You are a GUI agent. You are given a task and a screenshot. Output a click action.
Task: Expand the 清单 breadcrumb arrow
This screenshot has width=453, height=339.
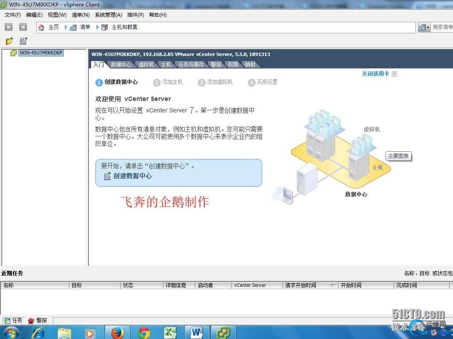[97, 27]
